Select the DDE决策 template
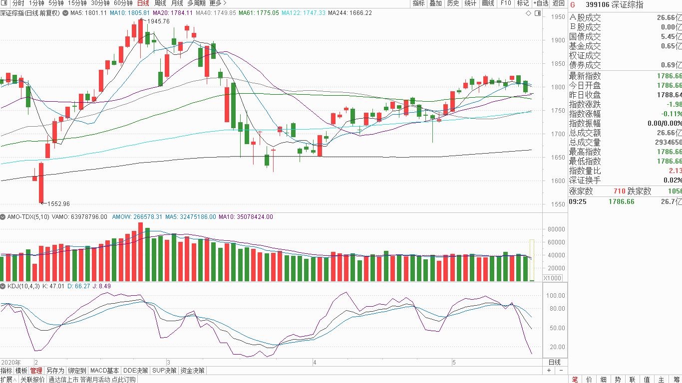This screenshot has width=682, height=383. point(136,371)
